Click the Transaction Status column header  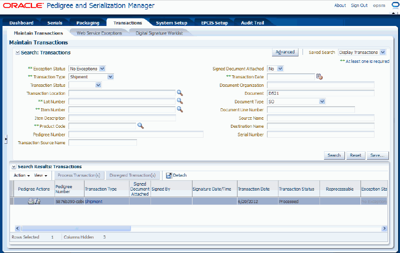pyautogui.click(x=298, y=189)
